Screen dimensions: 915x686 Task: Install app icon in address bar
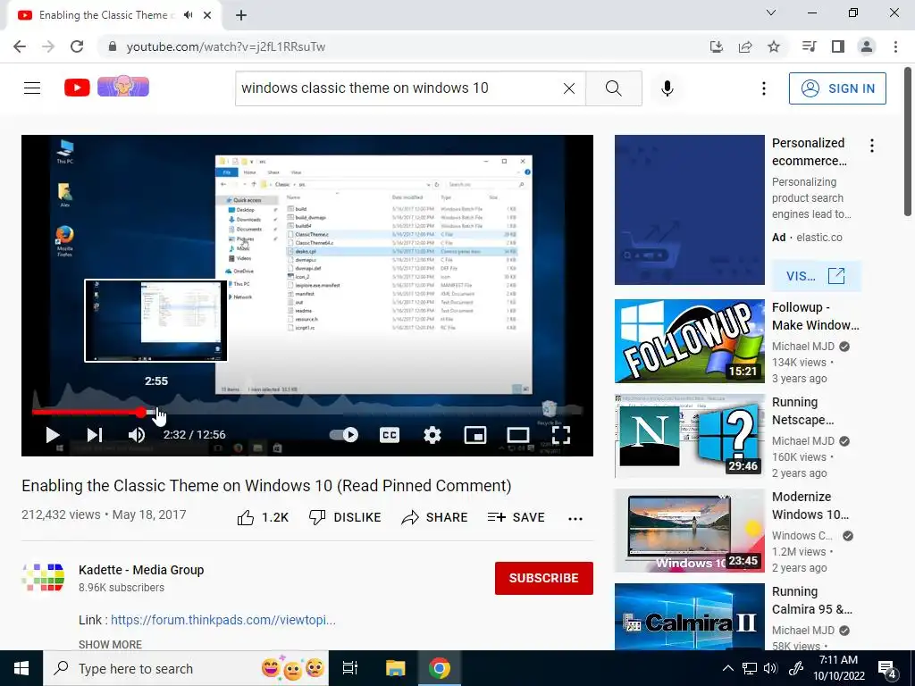tap(717, 46)
